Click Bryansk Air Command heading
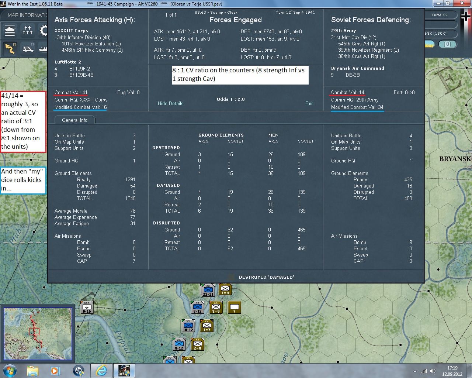Image resolution: width=472 pixels, height=378 pixels. pos(358,68)
